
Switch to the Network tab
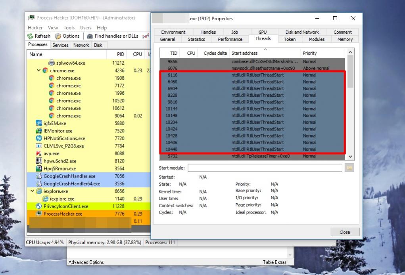tap(81, 45)
